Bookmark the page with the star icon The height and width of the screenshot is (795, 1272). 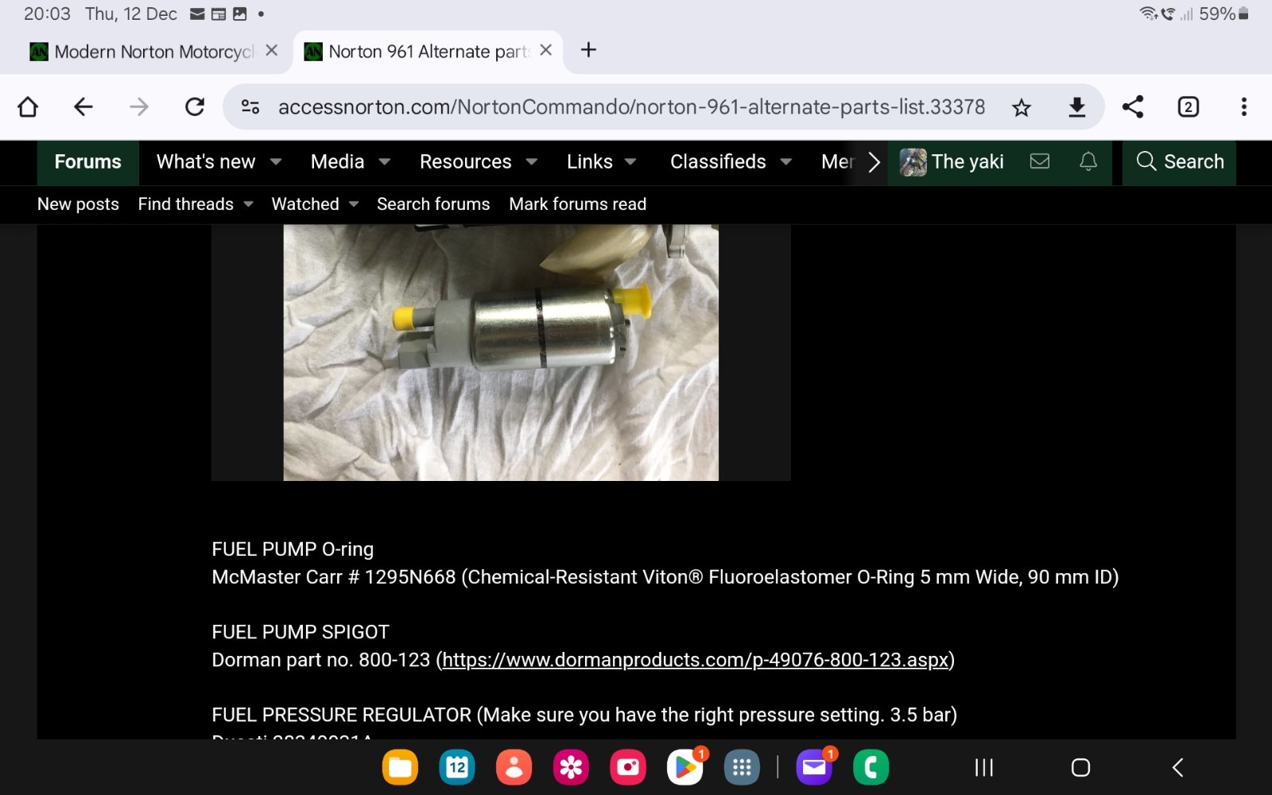point(1022,107)
